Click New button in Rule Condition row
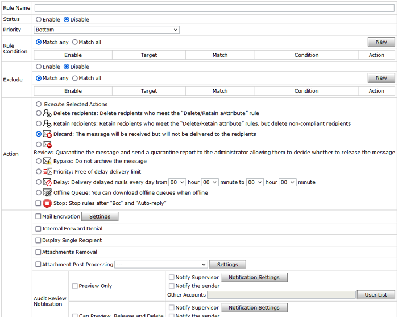The height and width of the screenshot is (317, 398). click(381, 42)
